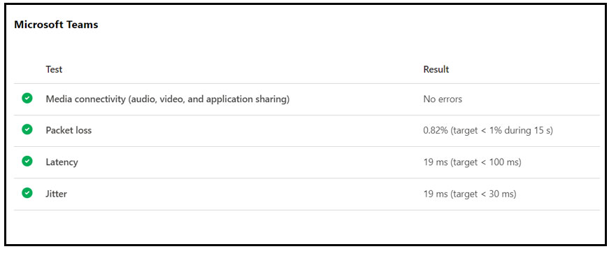
Task: Click the target < 30 ms text
Action: [483, 194]
